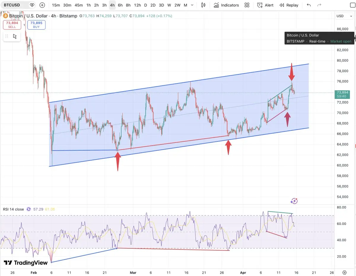Select the active 4h timeframe
Screen dimensions: 356x276
[x=112, y=5]
